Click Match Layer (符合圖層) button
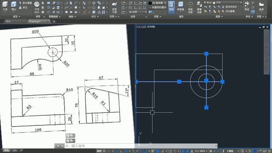The width and height of the screenshot is (272, 153). pyautogui.click(x=228, y=11)
